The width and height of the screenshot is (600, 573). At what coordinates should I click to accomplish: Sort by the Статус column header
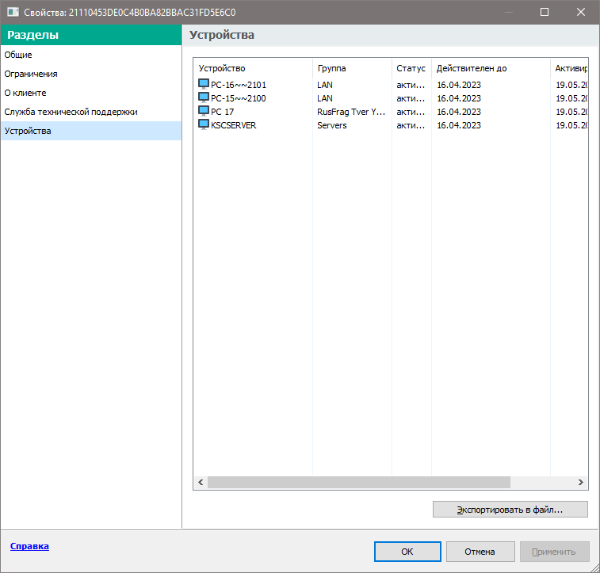point(411,68)
